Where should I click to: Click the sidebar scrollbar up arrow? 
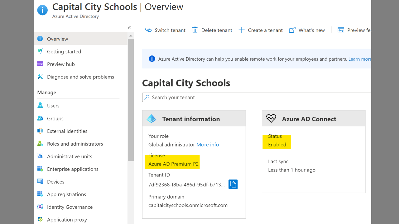pyautogui.click(x=131, y=36)
